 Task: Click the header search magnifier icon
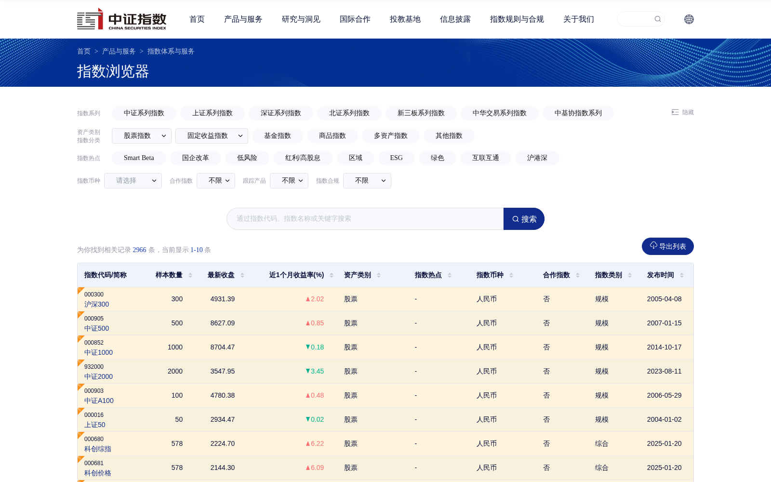[x=657, y=19]
